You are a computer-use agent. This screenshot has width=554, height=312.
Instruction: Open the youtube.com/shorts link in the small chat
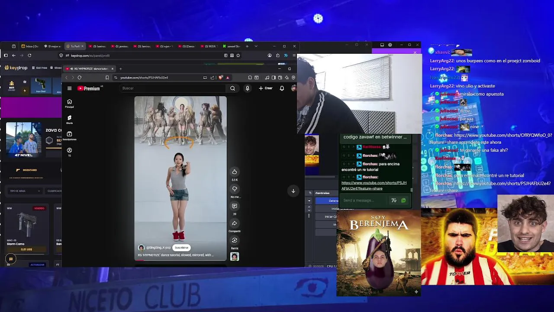[x=374, y=185]
